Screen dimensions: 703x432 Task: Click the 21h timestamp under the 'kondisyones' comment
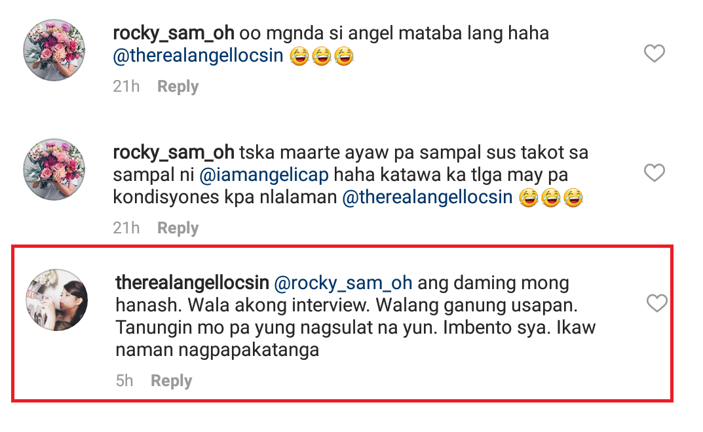pyautogui.click(x=126, y=228)
